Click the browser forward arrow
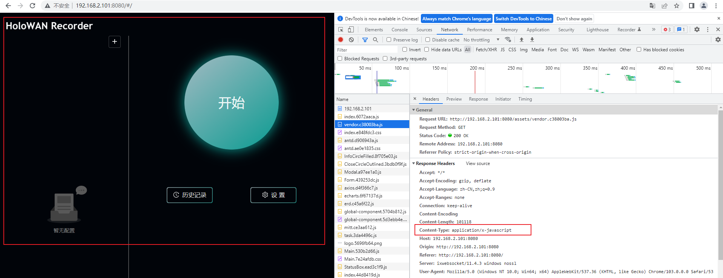Screen dimensions: 723x278 20,6
